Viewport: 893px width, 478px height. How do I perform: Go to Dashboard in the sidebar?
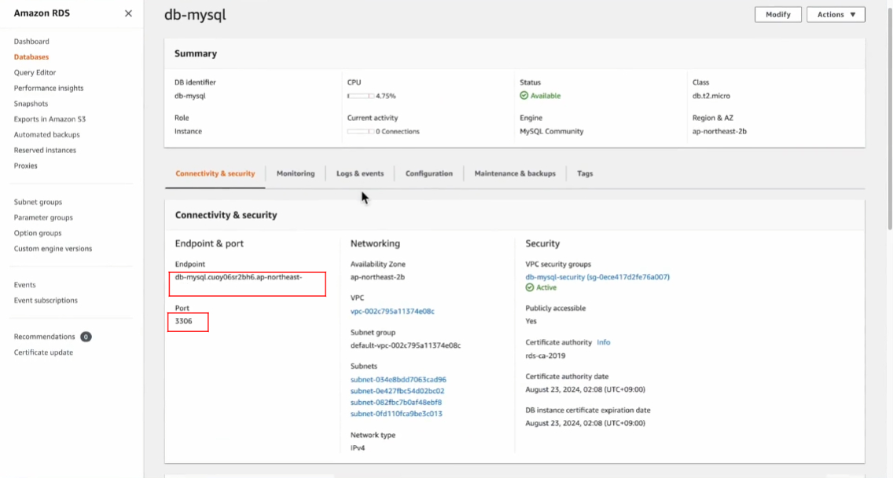[31, 42]
